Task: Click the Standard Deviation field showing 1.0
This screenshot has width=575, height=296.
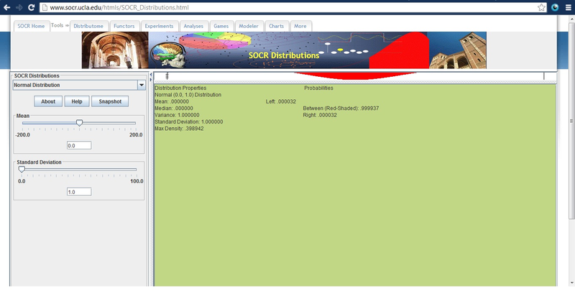Action: (x=79, y=192)
